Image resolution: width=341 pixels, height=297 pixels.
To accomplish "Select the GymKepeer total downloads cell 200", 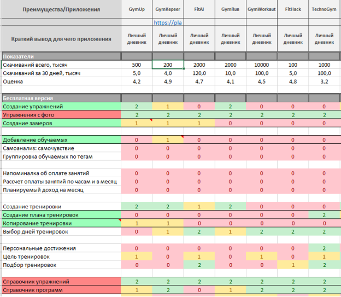I will pos(168,65).
